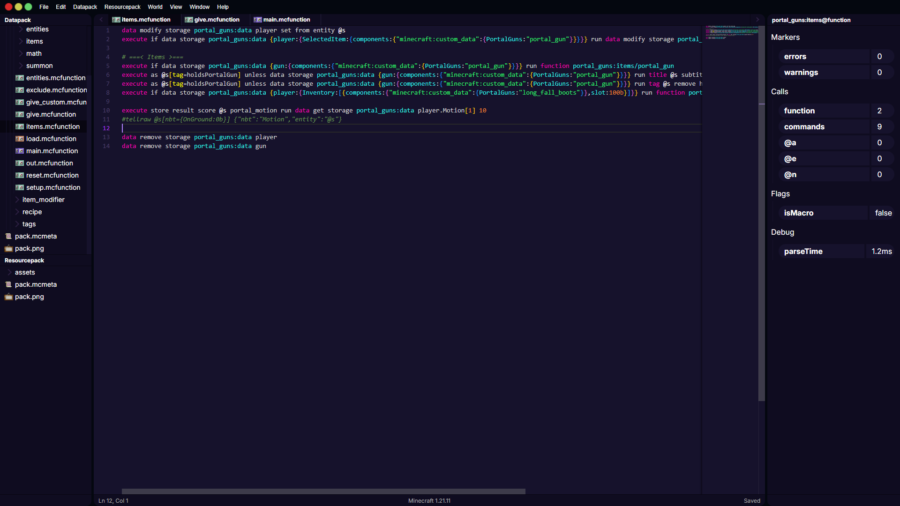Click the Minecraft 1.21.11 version label

pos(429,501)
